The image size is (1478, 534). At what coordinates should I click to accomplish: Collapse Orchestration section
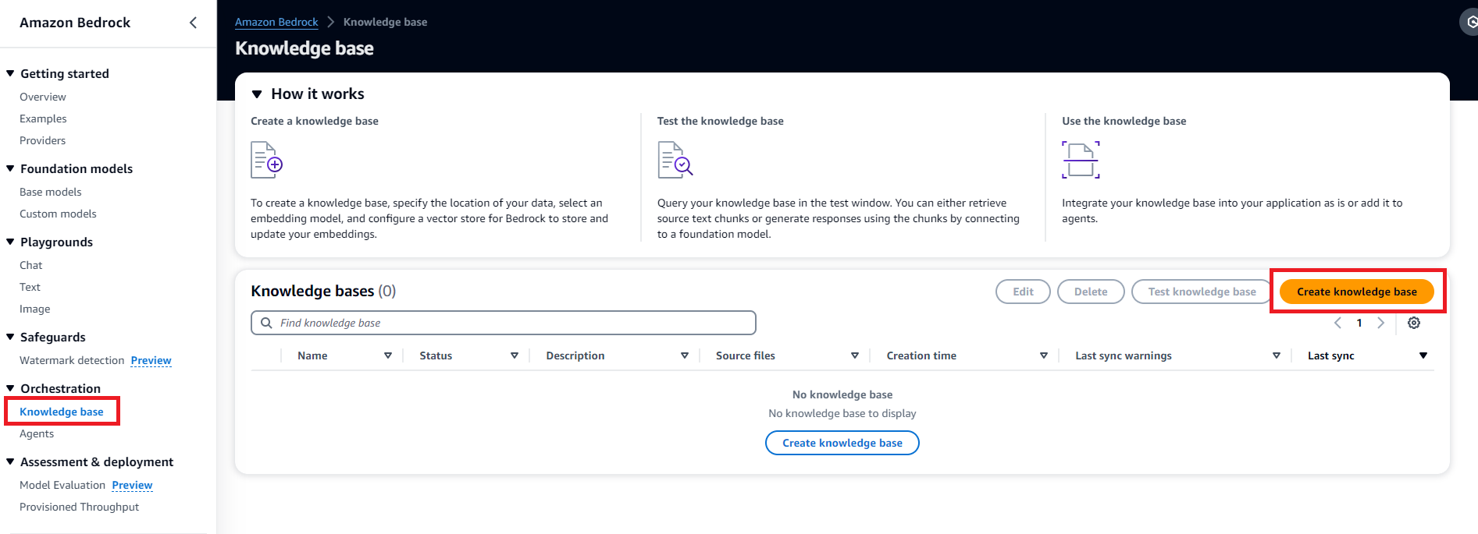[10, 388]
